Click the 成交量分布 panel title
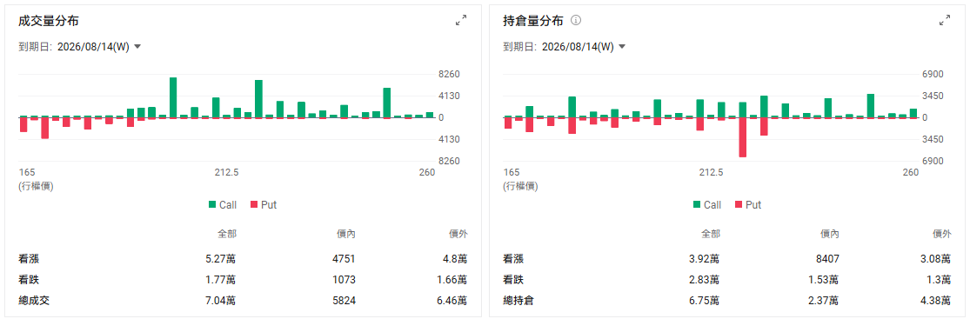The image size is (970, 319). point(49,20)
